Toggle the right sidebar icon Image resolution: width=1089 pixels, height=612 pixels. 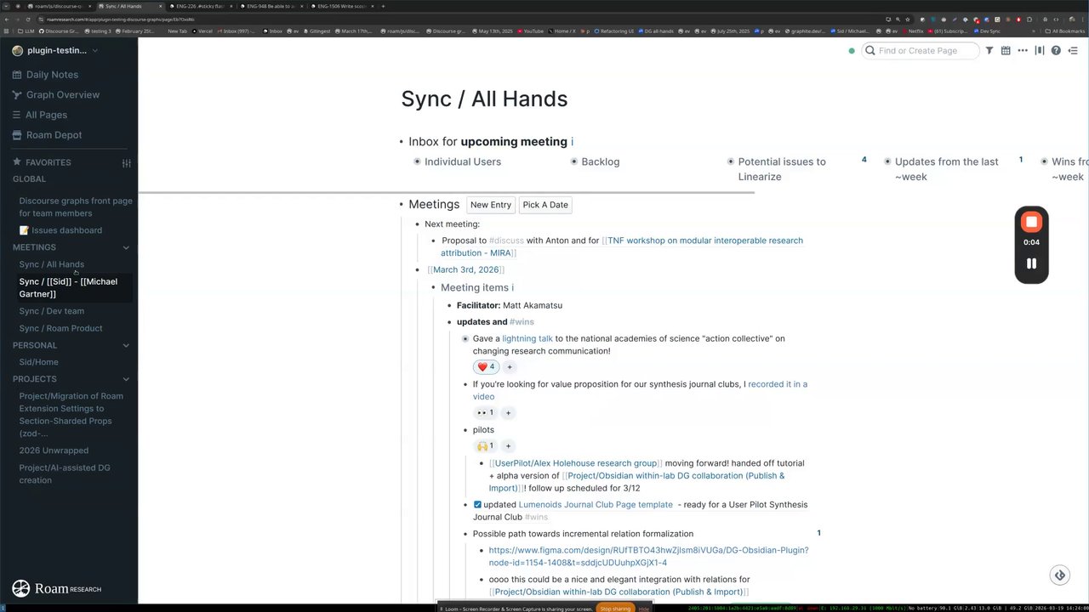1073,51
